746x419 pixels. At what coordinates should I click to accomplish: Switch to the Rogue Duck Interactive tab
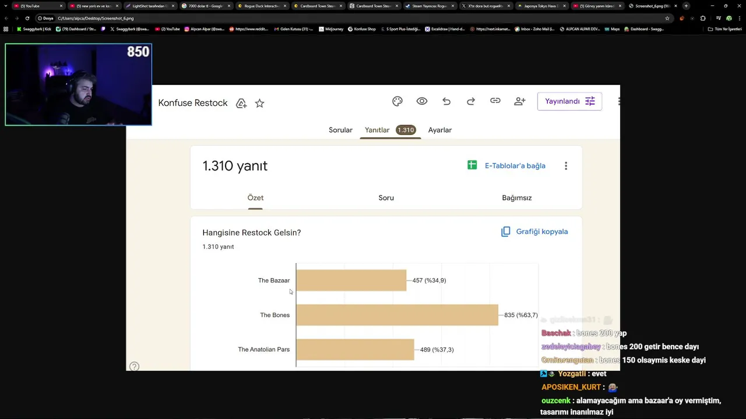pos(262,6)
